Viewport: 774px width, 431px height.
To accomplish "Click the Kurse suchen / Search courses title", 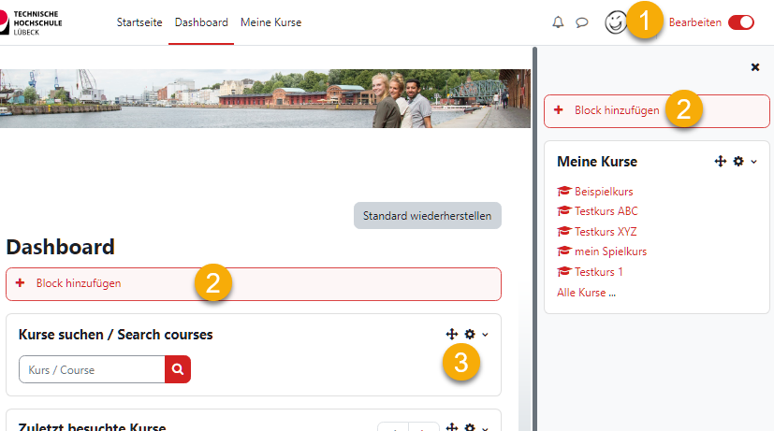I will [x=115, y=335].
